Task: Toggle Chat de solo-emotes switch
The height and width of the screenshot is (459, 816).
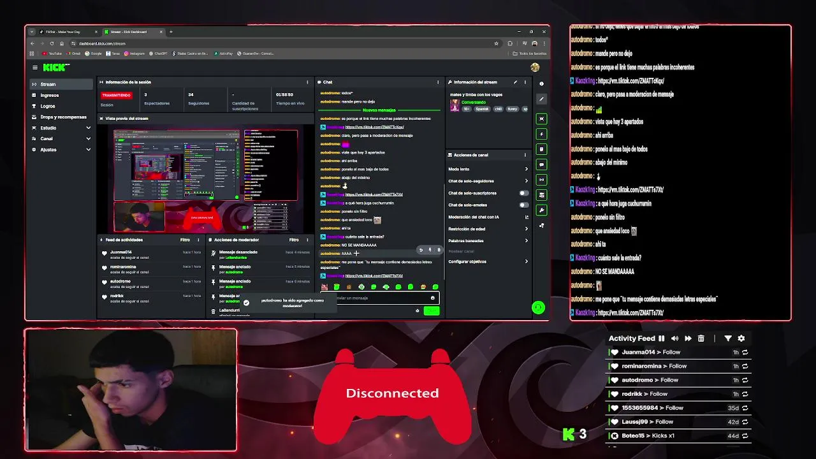Action: [524, 205]
